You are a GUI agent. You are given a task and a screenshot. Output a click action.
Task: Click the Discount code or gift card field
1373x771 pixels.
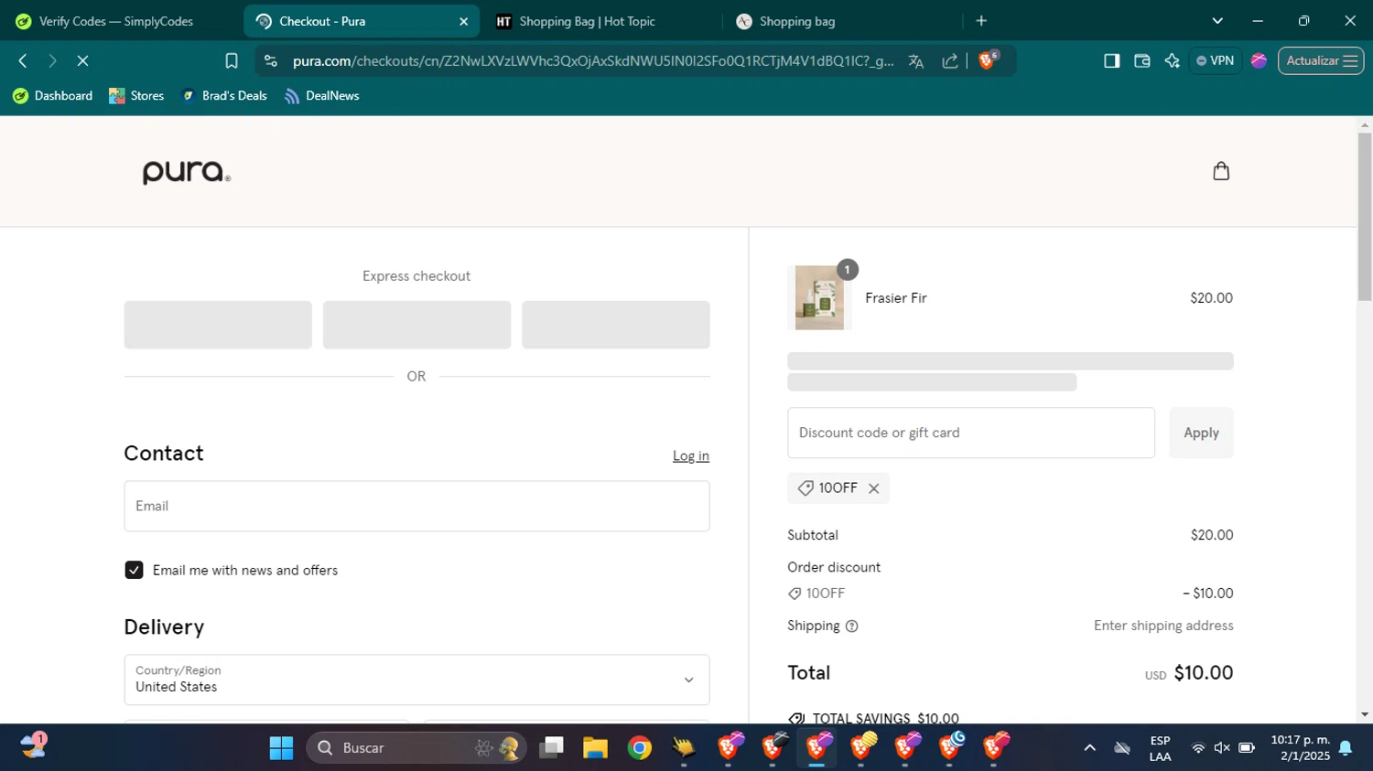coord(971,433)
